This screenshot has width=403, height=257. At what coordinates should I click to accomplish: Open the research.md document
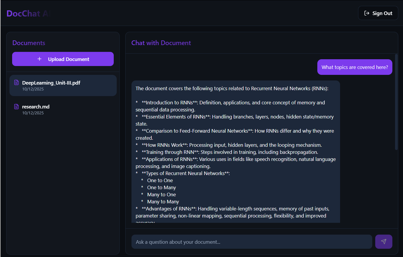63,109
